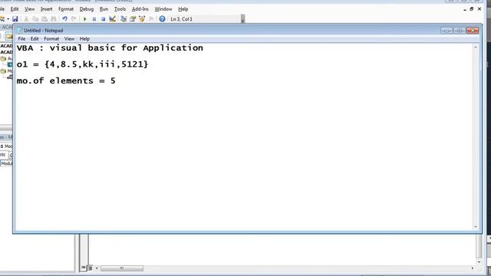This screenshot has height=276, width=491.
Task: Open the VBA editor View menu
Action: tap(30, 9)
